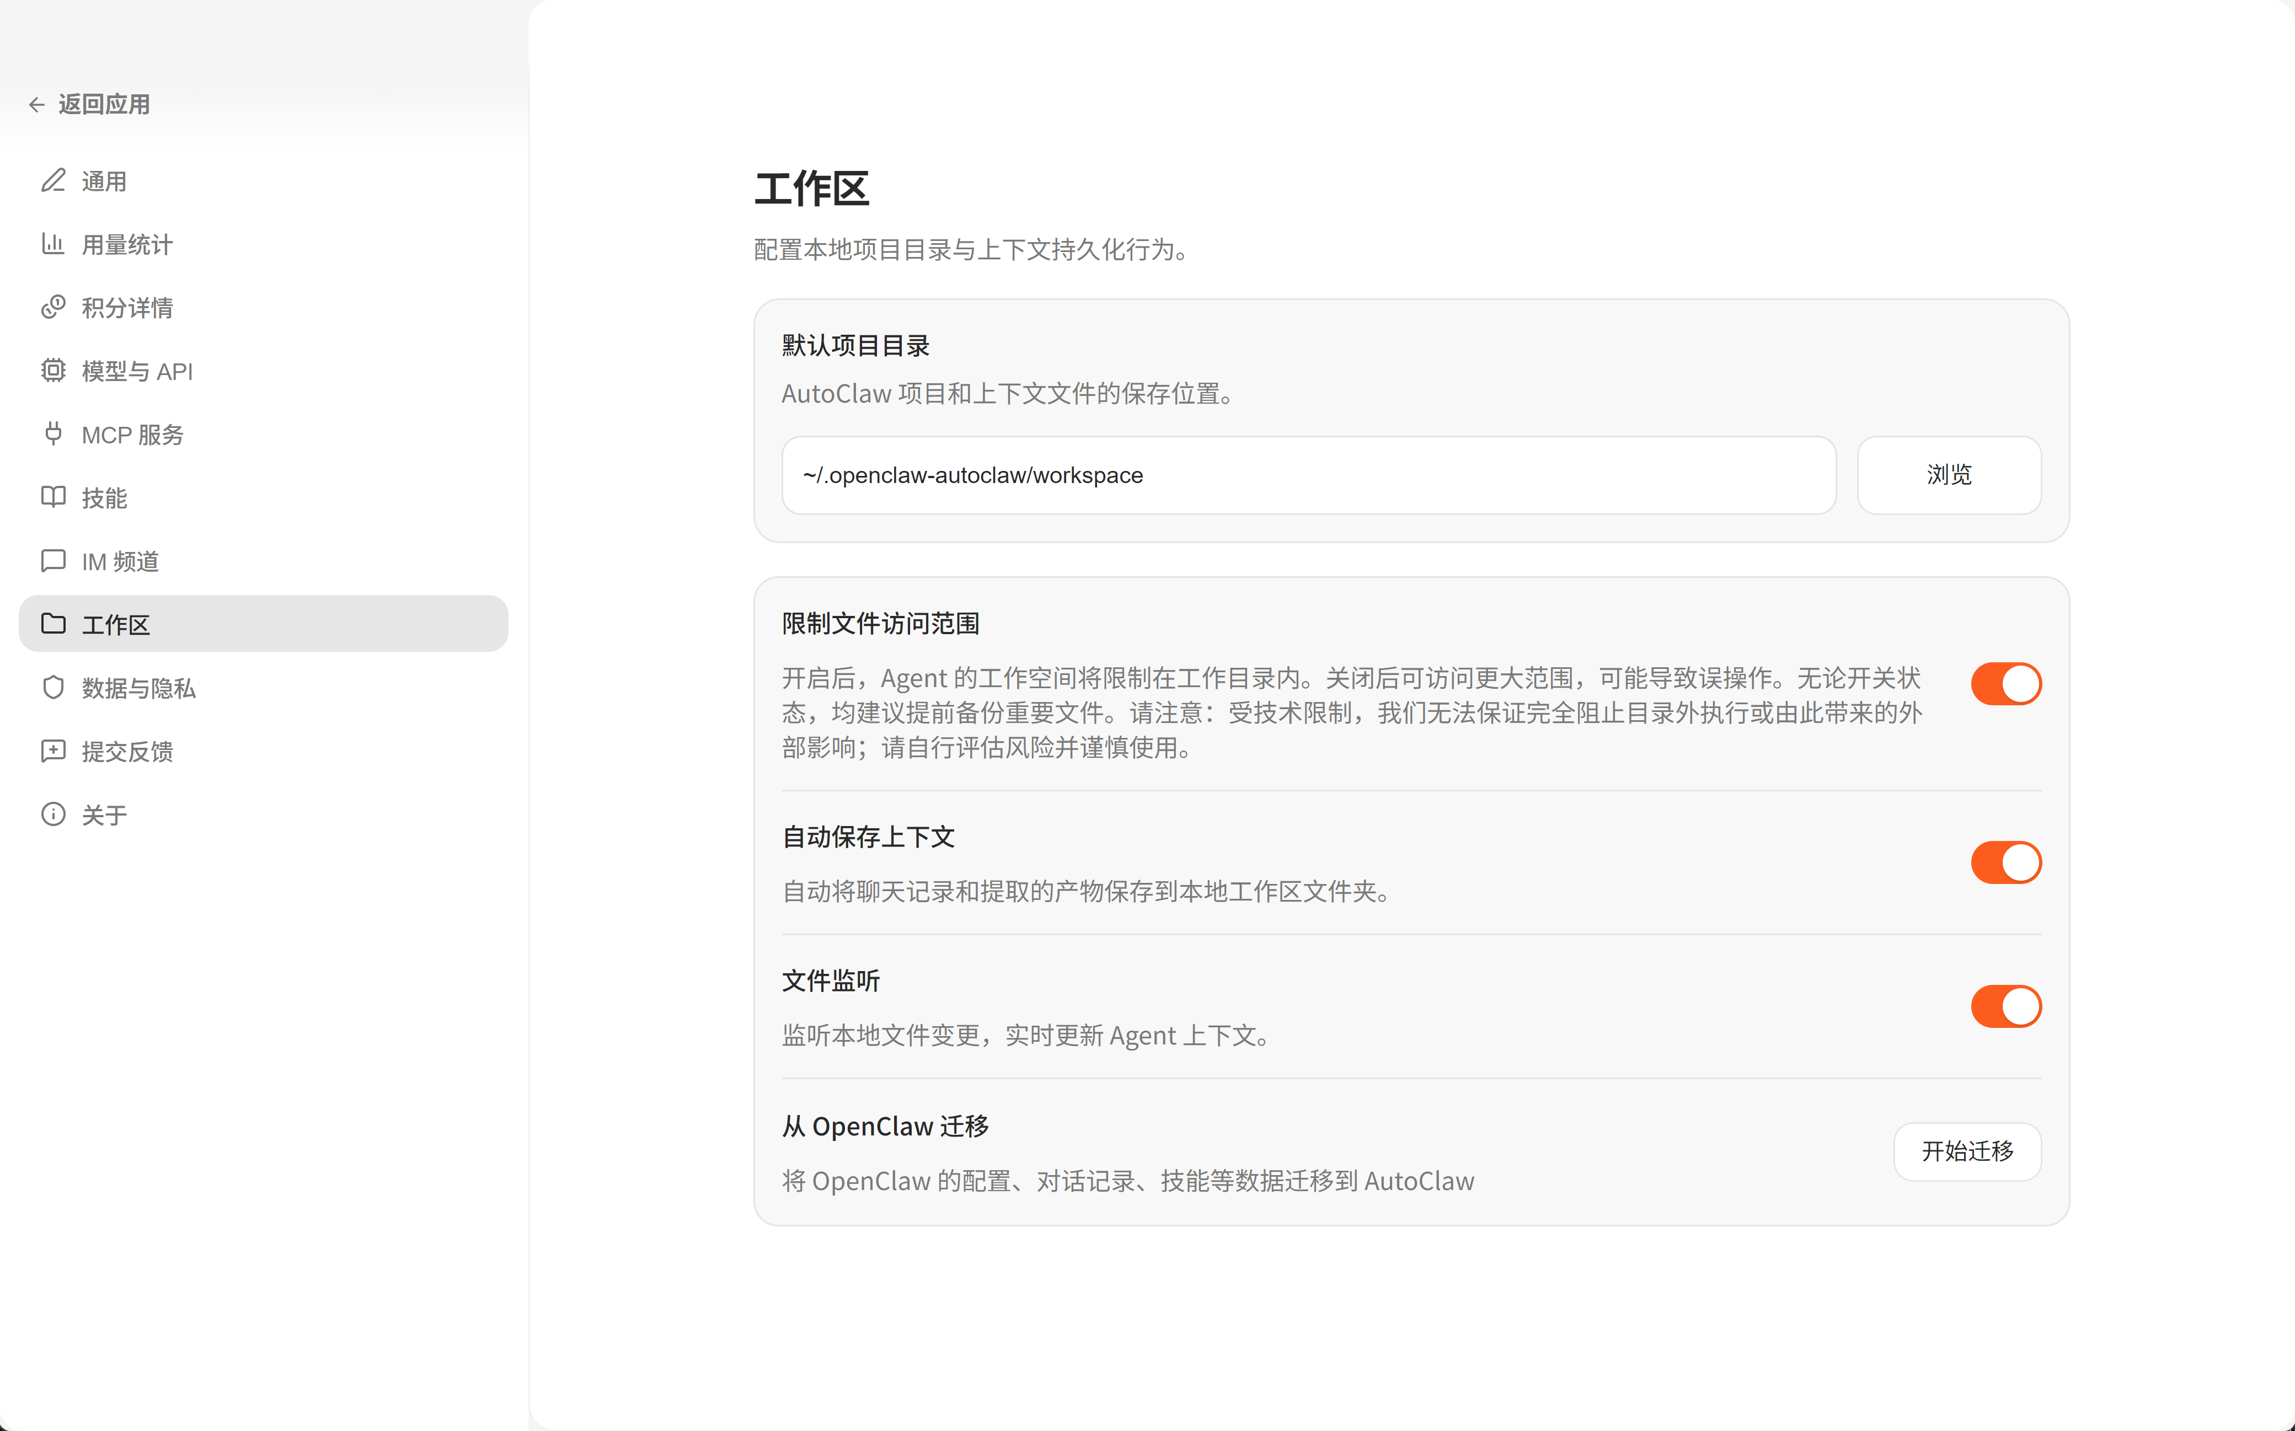
Task: Switch to the 关于 menu item
Action: (104, 815)
